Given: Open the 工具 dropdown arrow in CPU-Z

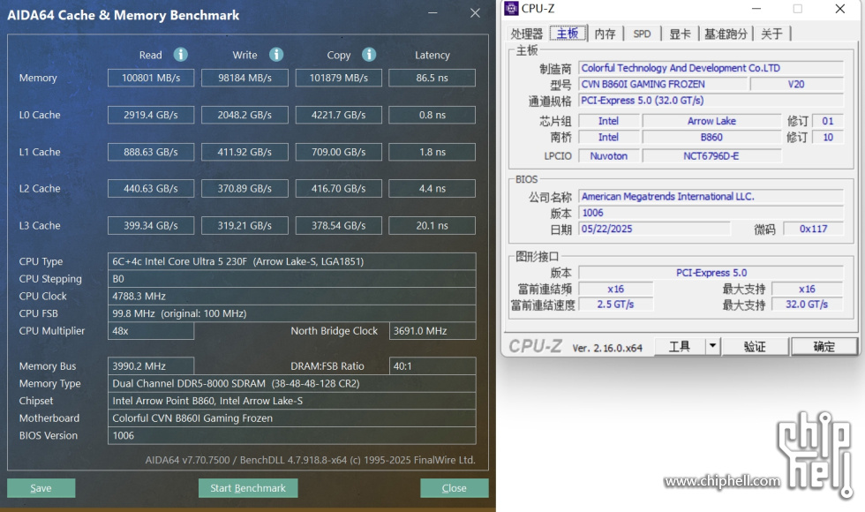Looking at the screenshot, I should pos(713,346).
